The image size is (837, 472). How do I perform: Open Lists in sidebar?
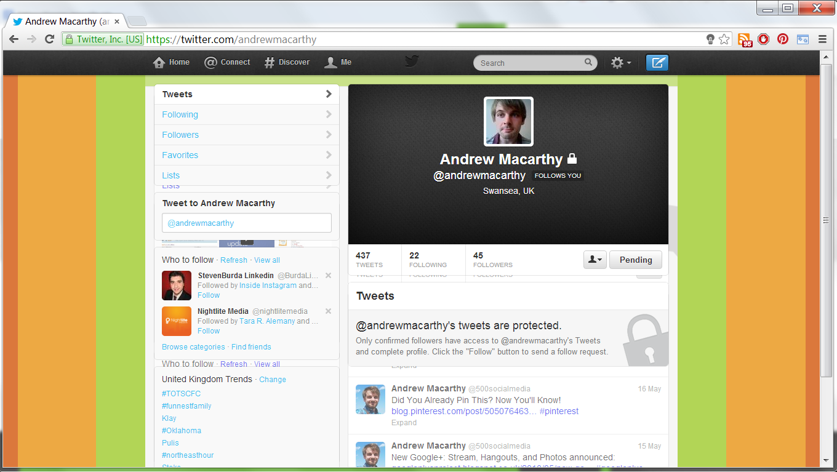point(247,175)
